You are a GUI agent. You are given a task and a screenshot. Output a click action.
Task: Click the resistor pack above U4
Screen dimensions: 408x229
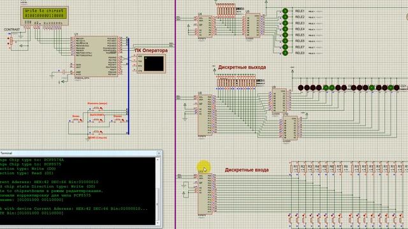[226, 11]
